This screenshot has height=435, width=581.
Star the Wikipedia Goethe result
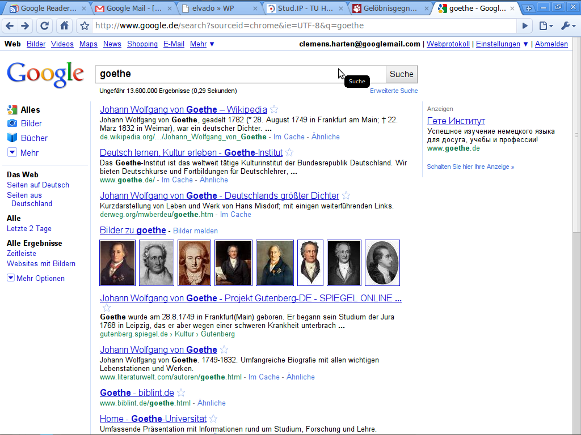274,109
